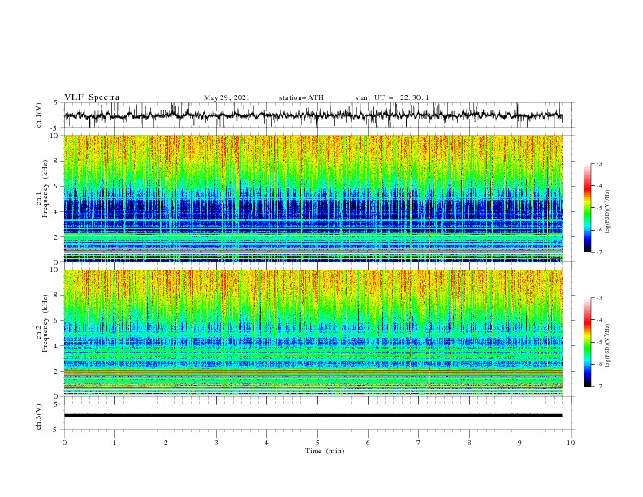Click the ch.2 spectrogram panel
The image size is (643, 497).
(x=313, y=333)
